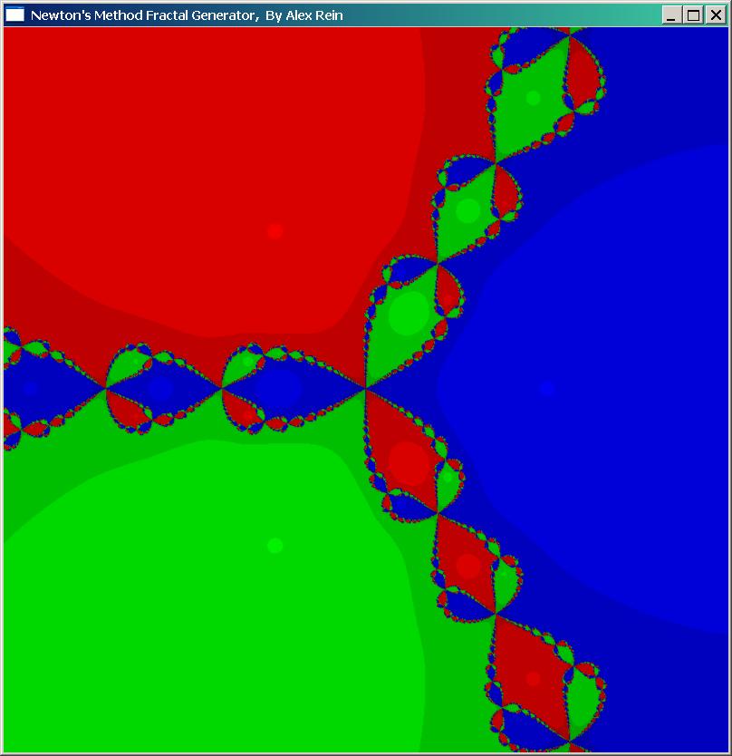Click the bottommost red diamond lobe's center dot
This screenshot has width=732, height=756.
533,678
